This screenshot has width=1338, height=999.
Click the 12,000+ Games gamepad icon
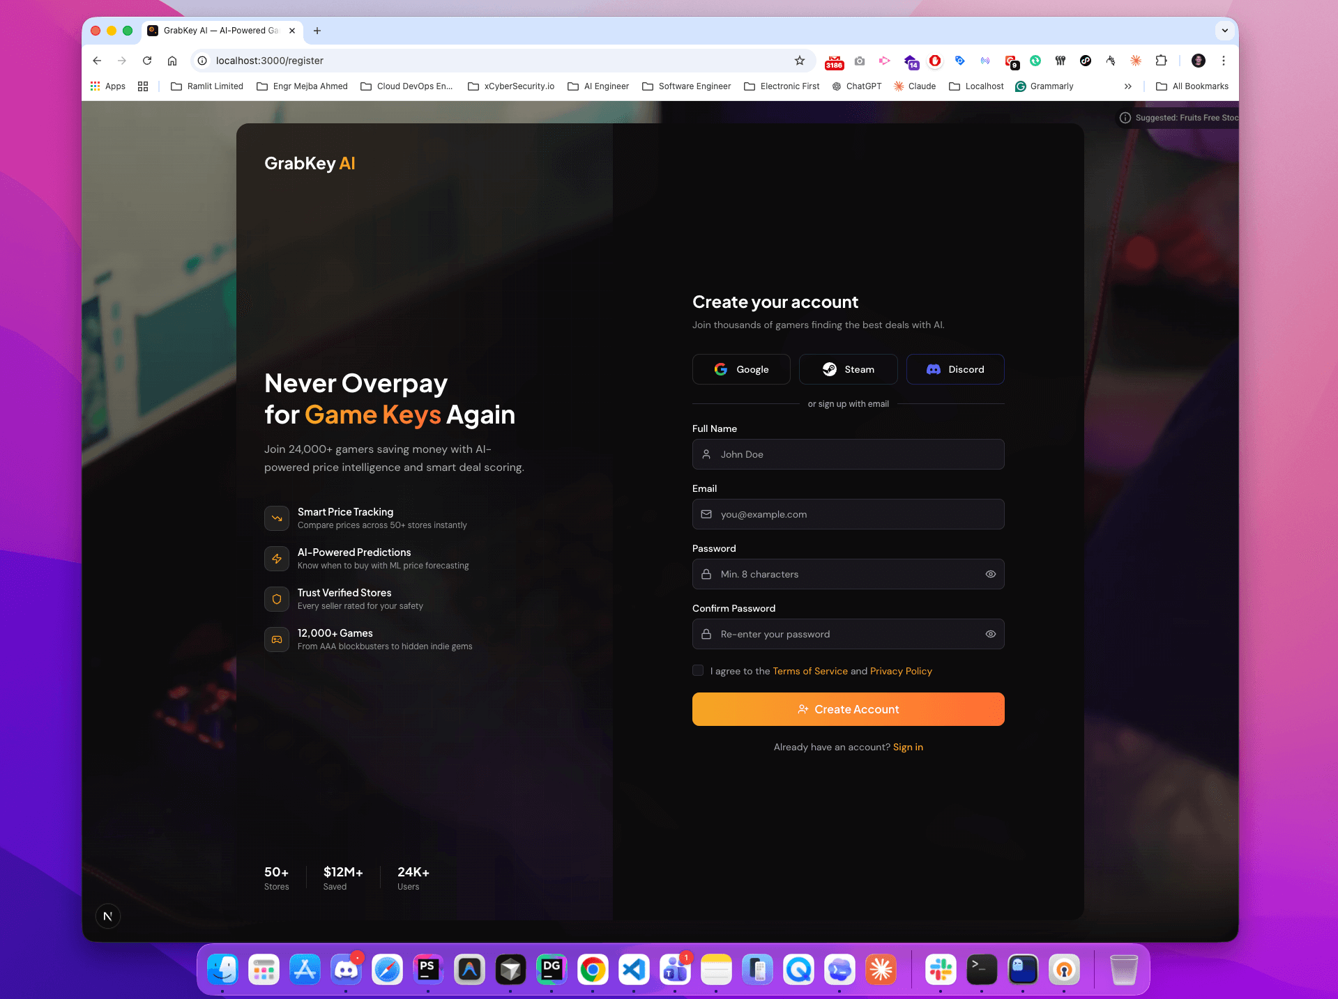[276, 639]
